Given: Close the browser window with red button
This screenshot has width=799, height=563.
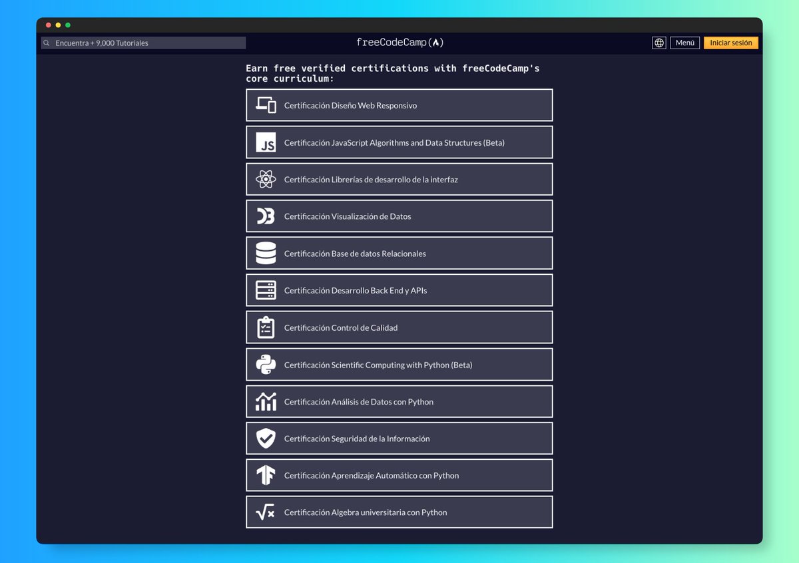Looking at the screenshot, I should pyautogui.click(x=49, y=25).
